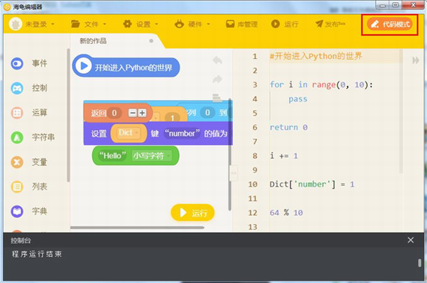427x283 pixels.
Task: Click the 程序运行结束 console message
Action: pyautogui.click(x=37, y=254)
